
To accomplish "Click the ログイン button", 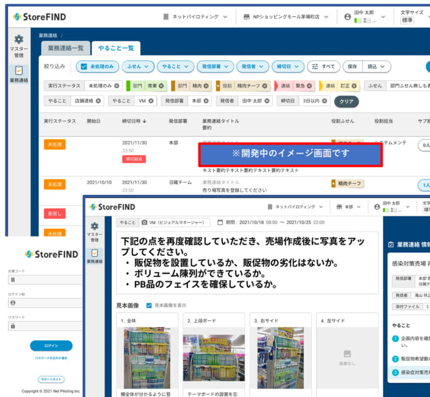I will 51,346.
